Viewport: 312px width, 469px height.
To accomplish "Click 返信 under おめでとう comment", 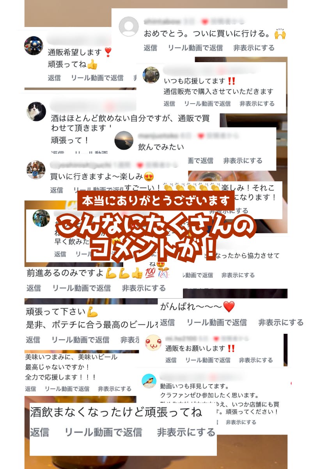I will point(150,48).
